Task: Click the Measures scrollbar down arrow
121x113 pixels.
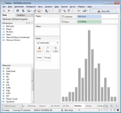Action: 32,102
